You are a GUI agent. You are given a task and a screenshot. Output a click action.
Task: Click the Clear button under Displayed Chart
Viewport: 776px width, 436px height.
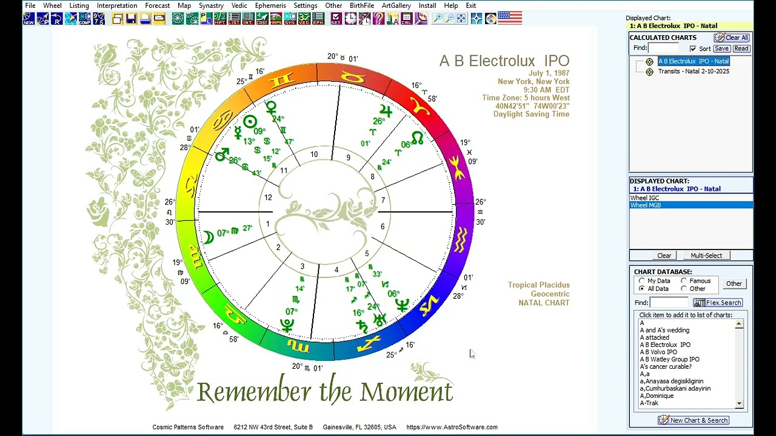(x=664, y=256)
